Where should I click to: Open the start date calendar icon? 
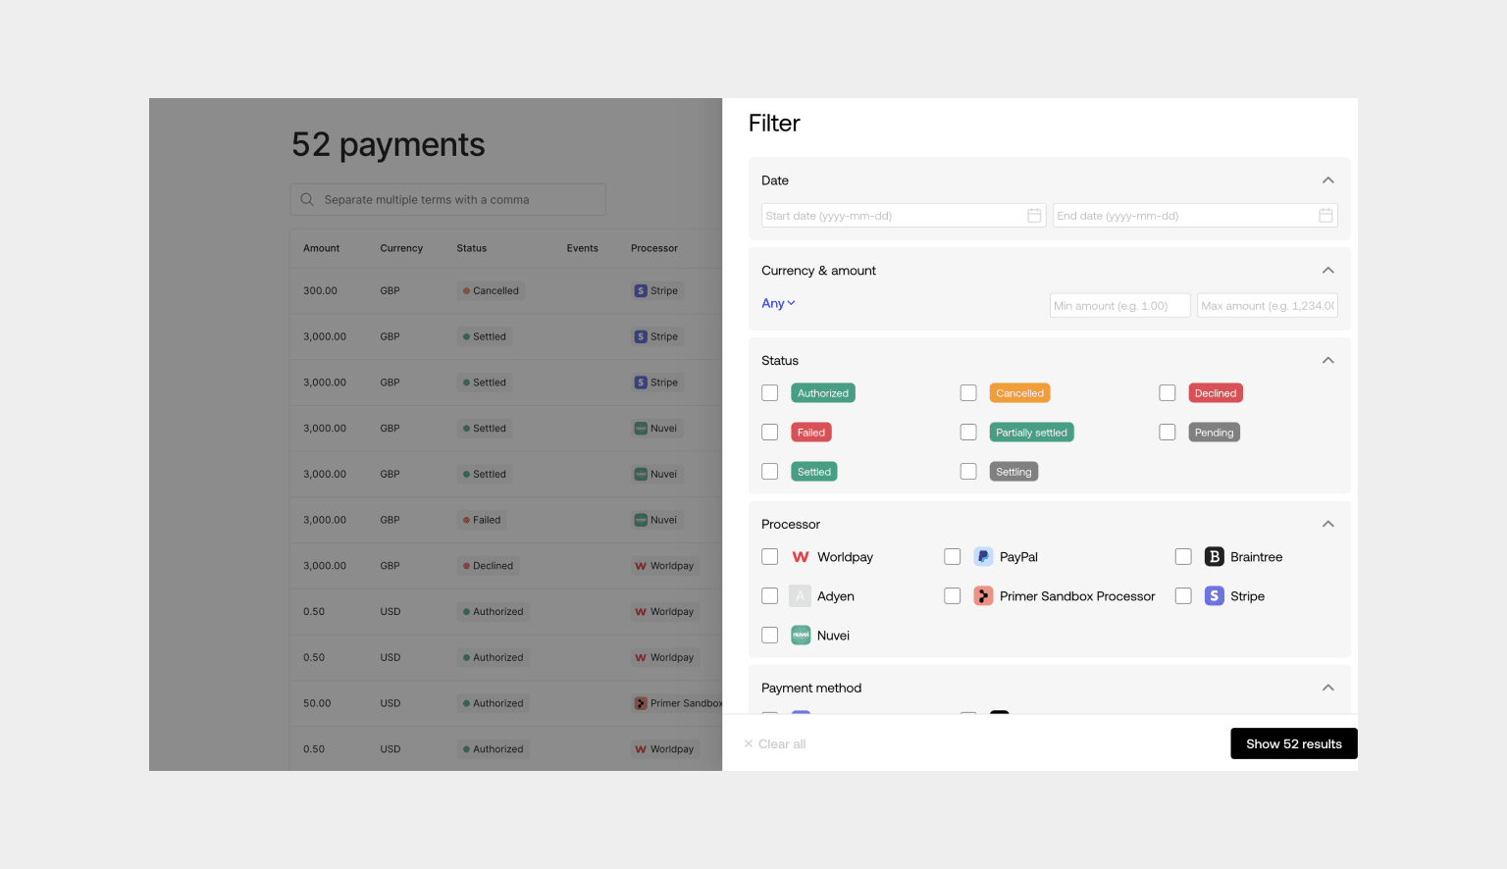click(x=1034, y=216)
